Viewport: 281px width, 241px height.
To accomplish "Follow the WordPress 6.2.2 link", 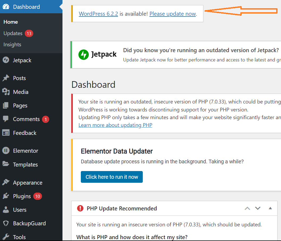I will (98, 14).
